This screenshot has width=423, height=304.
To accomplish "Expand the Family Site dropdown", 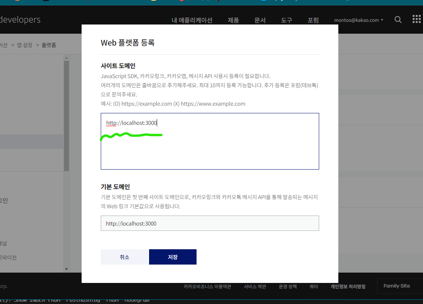I will 400,286.
